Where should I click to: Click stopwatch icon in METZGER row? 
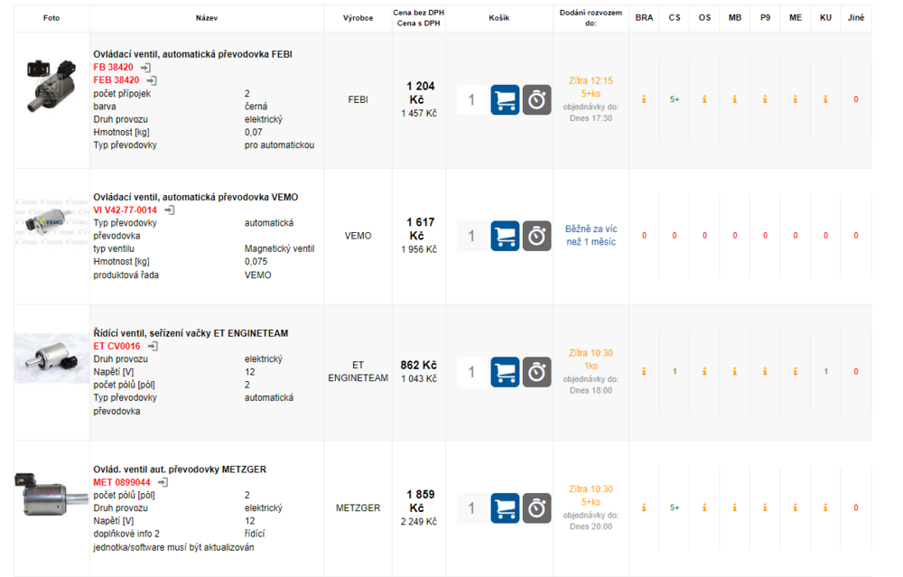[536, 508]
